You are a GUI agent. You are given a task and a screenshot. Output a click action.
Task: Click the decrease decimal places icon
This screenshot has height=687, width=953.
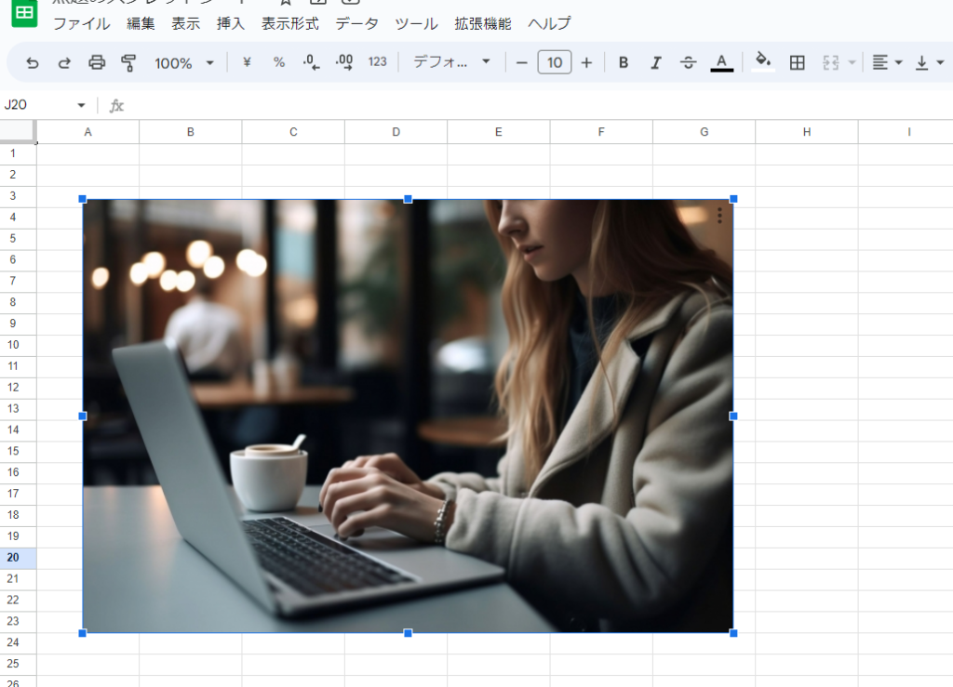[311, 62]
